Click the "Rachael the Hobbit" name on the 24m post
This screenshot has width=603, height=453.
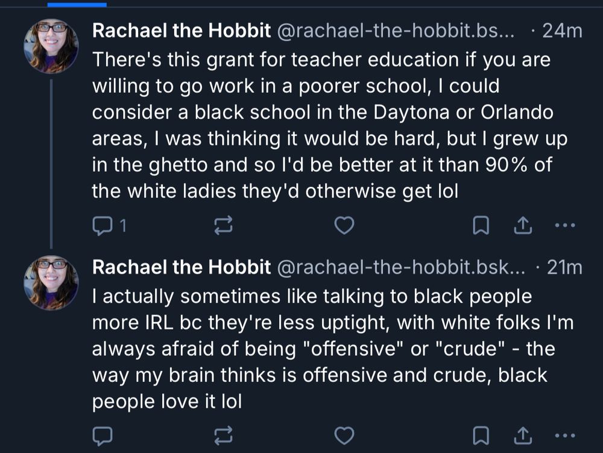pyautogui.click(x=182, y=31)
